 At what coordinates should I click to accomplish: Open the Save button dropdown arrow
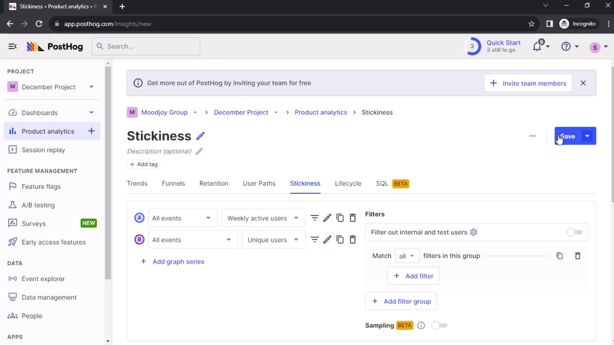point(587,136)
